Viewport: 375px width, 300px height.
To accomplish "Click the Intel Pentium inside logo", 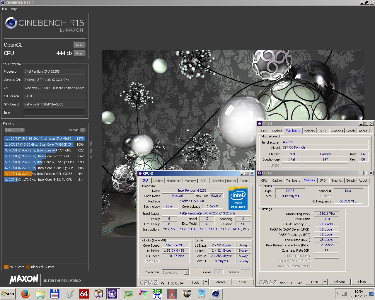I will point(238,198).
